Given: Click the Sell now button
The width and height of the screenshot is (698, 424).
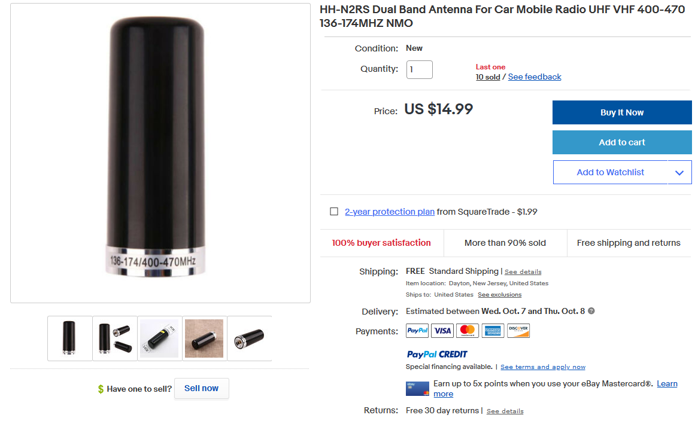Looking at the screenshot, I should (x=201, y=388).
